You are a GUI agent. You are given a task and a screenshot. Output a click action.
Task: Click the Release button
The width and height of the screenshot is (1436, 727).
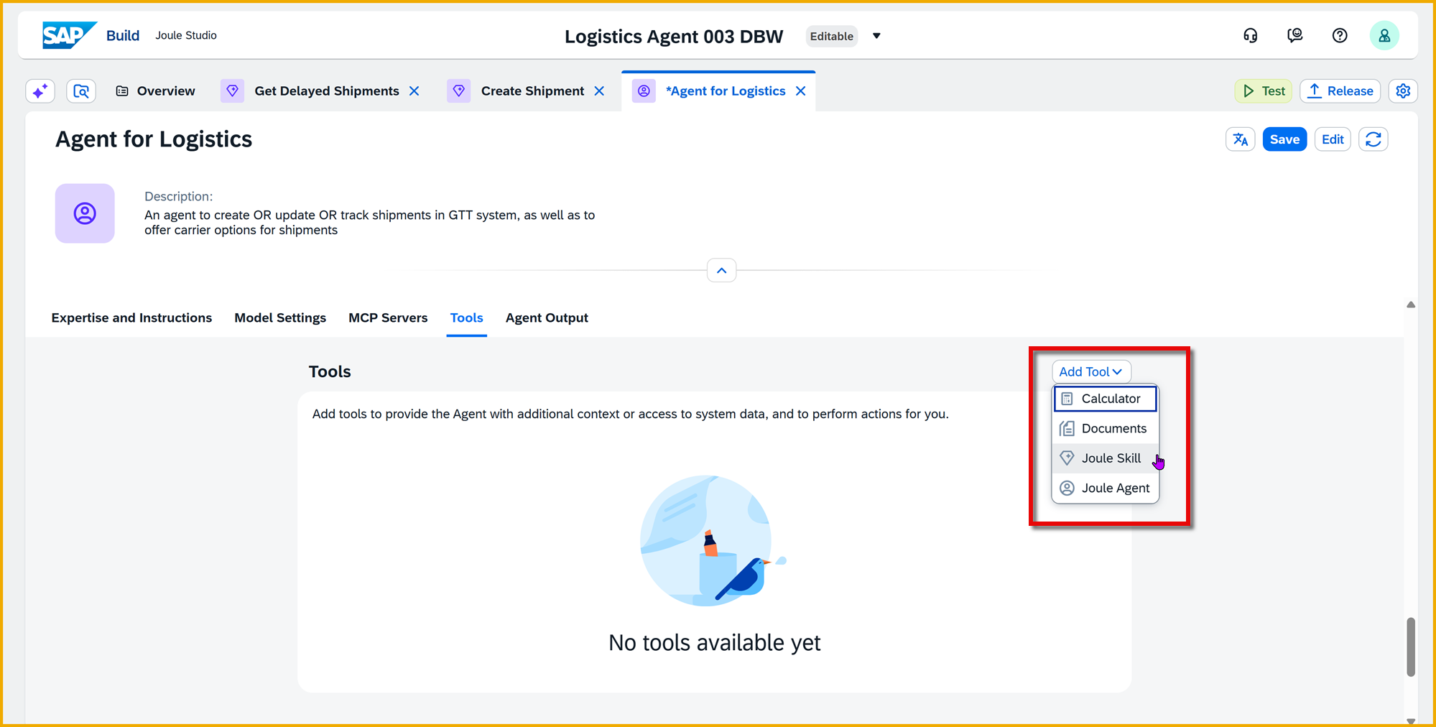pyautogui.click(x=1340, y=91)
